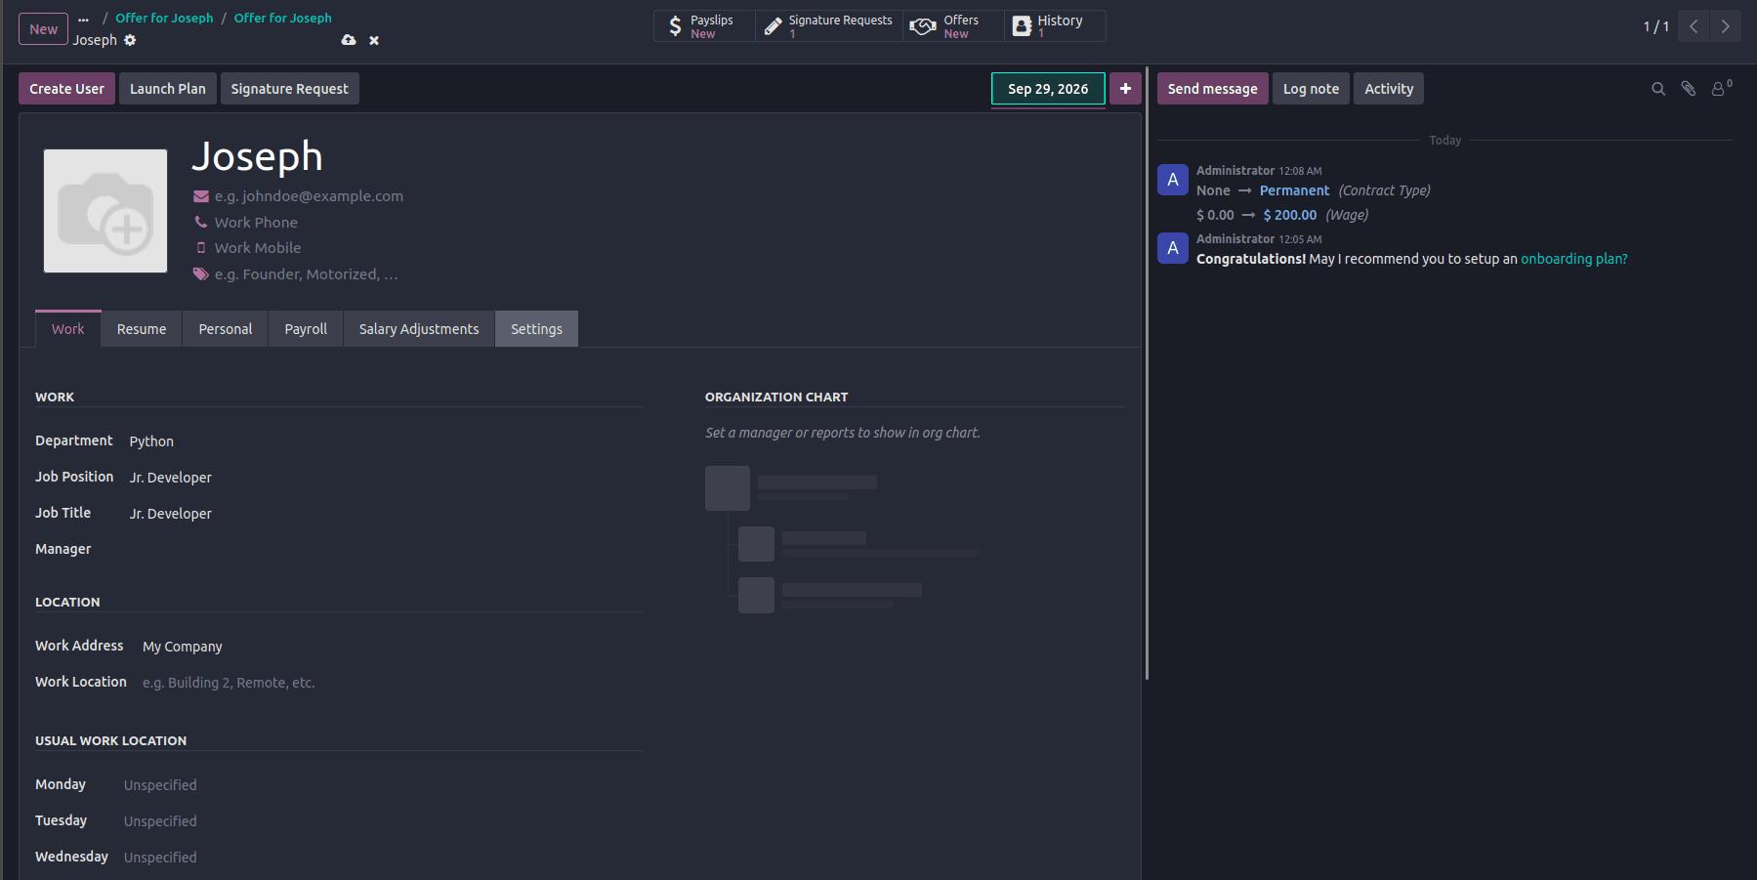Click the cloud save icon
This screenshot has width=1757, height=880.
click(349, 40)
